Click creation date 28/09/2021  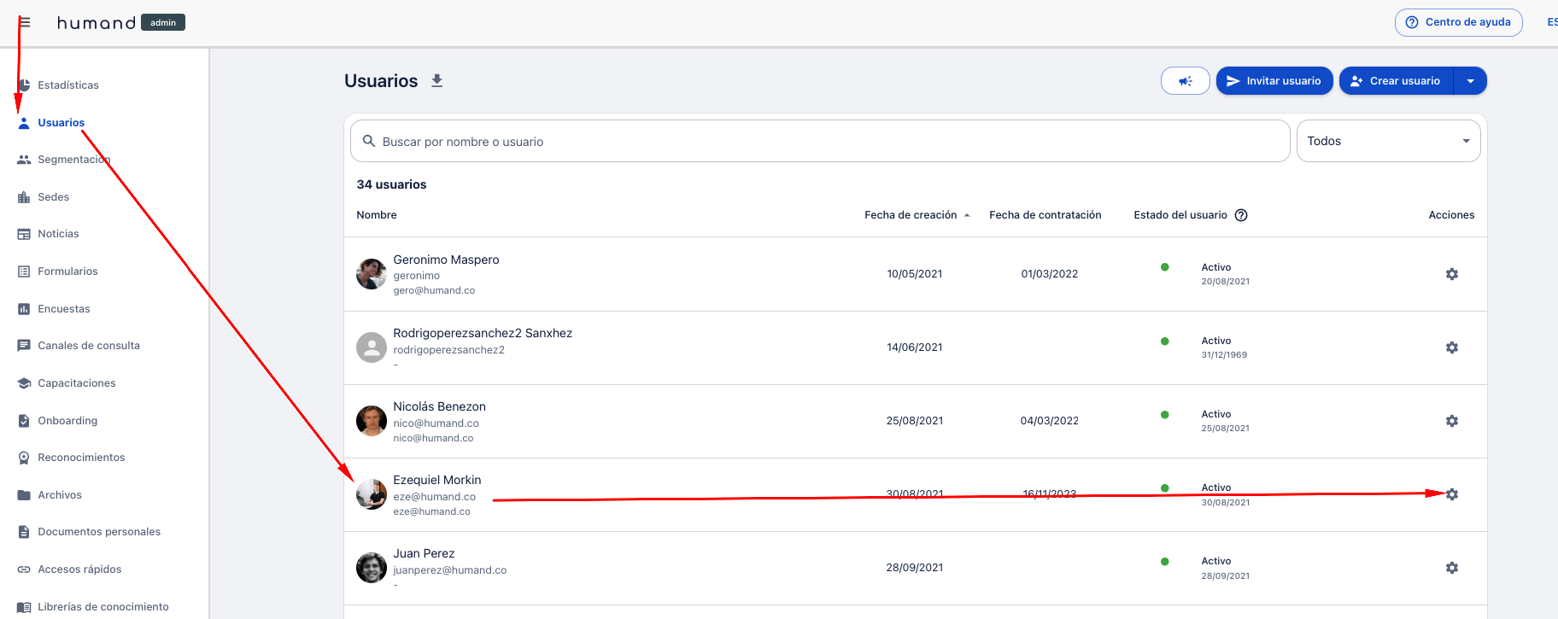[915, 568]
